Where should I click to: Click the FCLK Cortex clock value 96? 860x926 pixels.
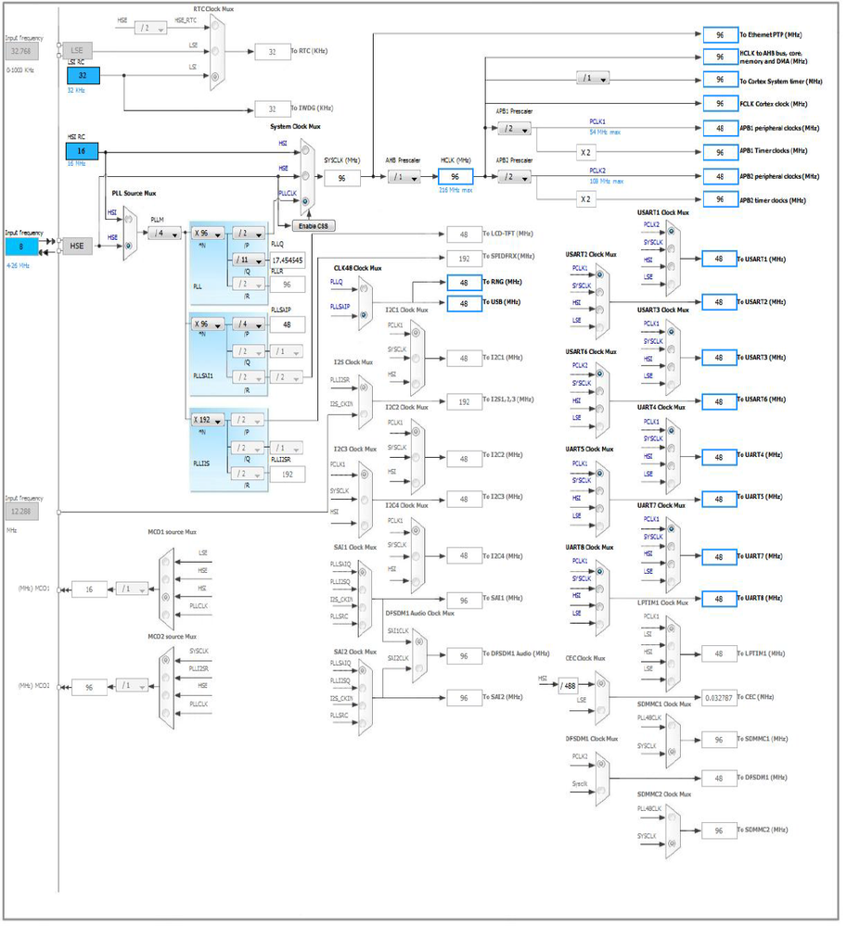click(721, 103)
